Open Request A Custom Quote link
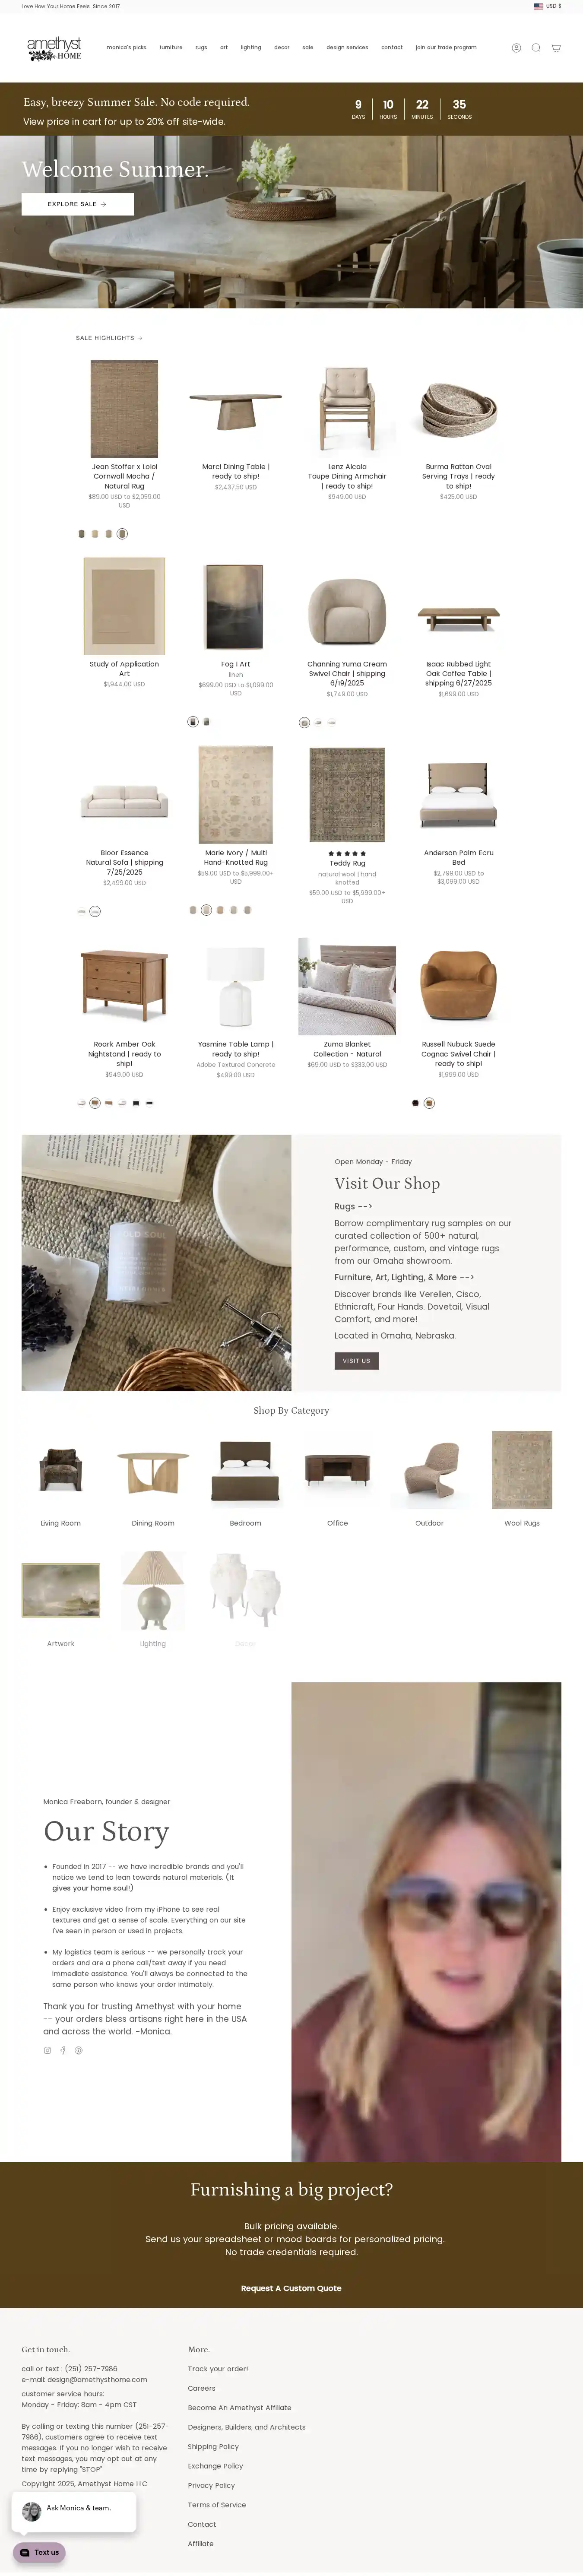The height and width of the screenshot is (2576, 583). click(291, 2288)
